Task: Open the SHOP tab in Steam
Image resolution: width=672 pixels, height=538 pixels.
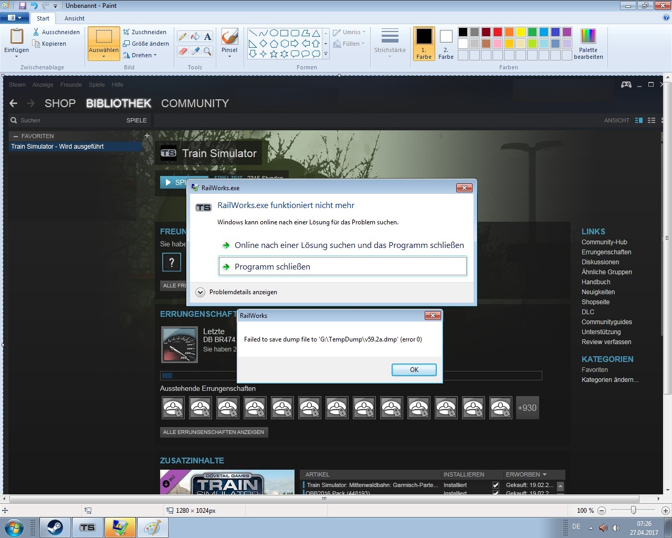Action: point(60,104)
